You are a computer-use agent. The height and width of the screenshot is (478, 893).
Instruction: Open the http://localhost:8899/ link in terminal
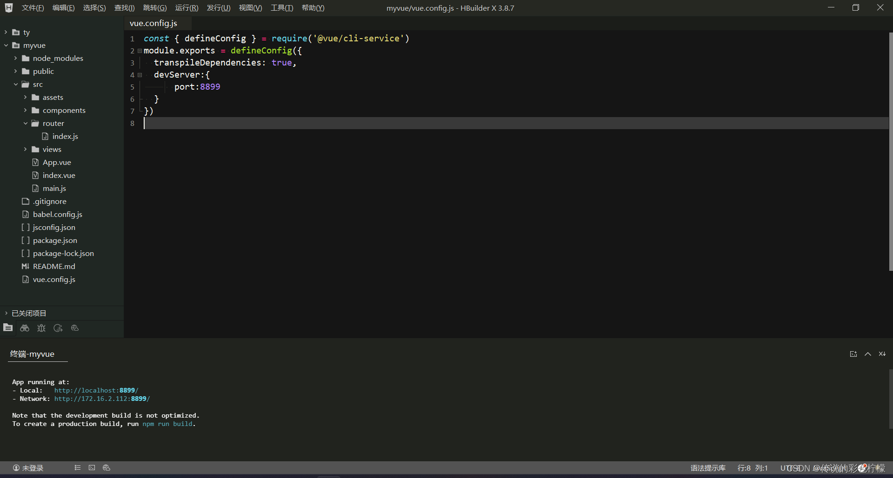pos(95,390)
